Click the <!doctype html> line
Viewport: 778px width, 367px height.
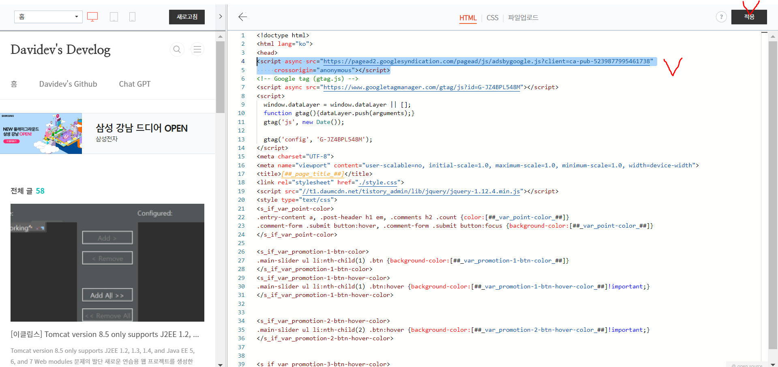[x=283, y=35]
